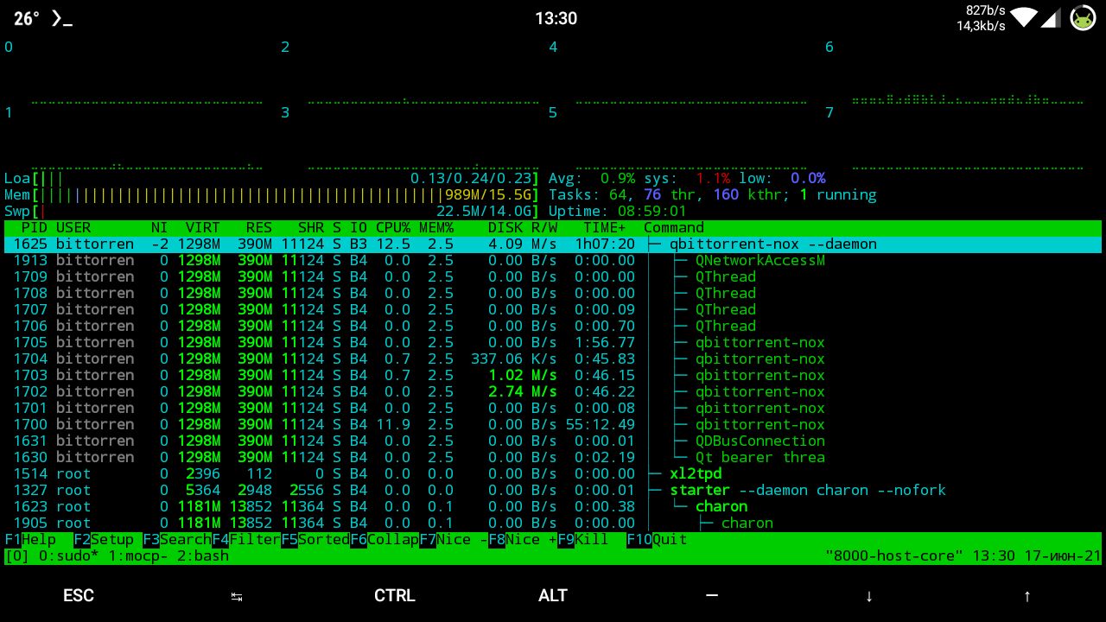Tap the ESC key

pos(79,596)
